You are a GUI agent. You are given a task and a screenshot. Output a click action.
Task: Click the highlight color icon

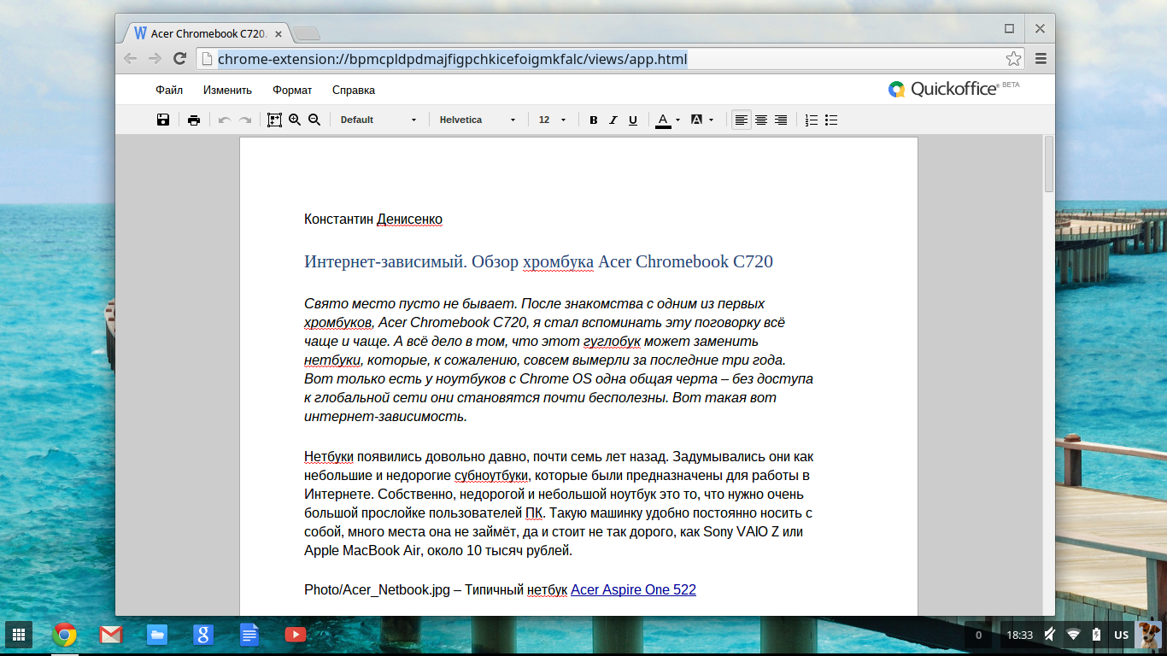[696, 120]
